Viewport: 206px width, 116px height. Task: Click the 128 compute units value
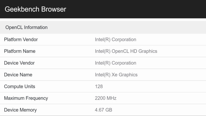(x=99, y=86)
